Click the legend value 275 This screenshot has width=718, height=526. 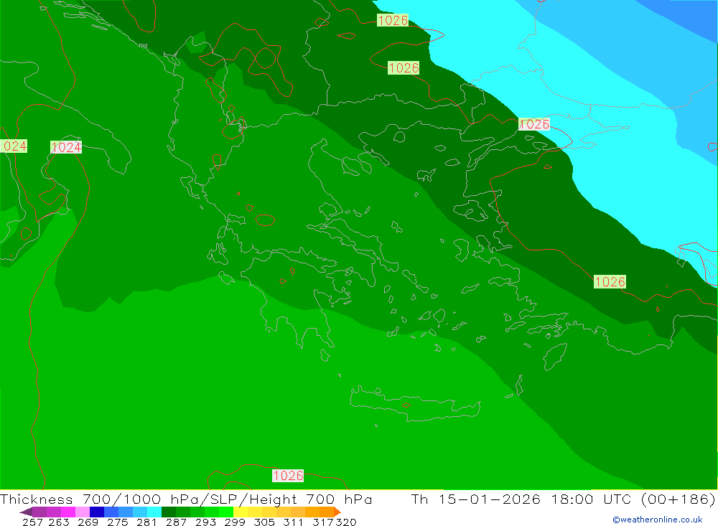pos(117,522)
